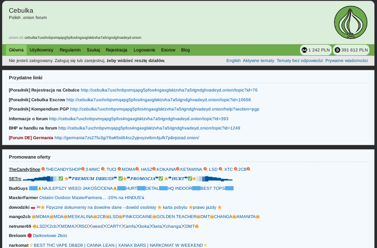Image resolution: width=377 pixels, height=248 pixels.
Task: Click the 1 242 PLN balance badge
Action: click(316, 50)
